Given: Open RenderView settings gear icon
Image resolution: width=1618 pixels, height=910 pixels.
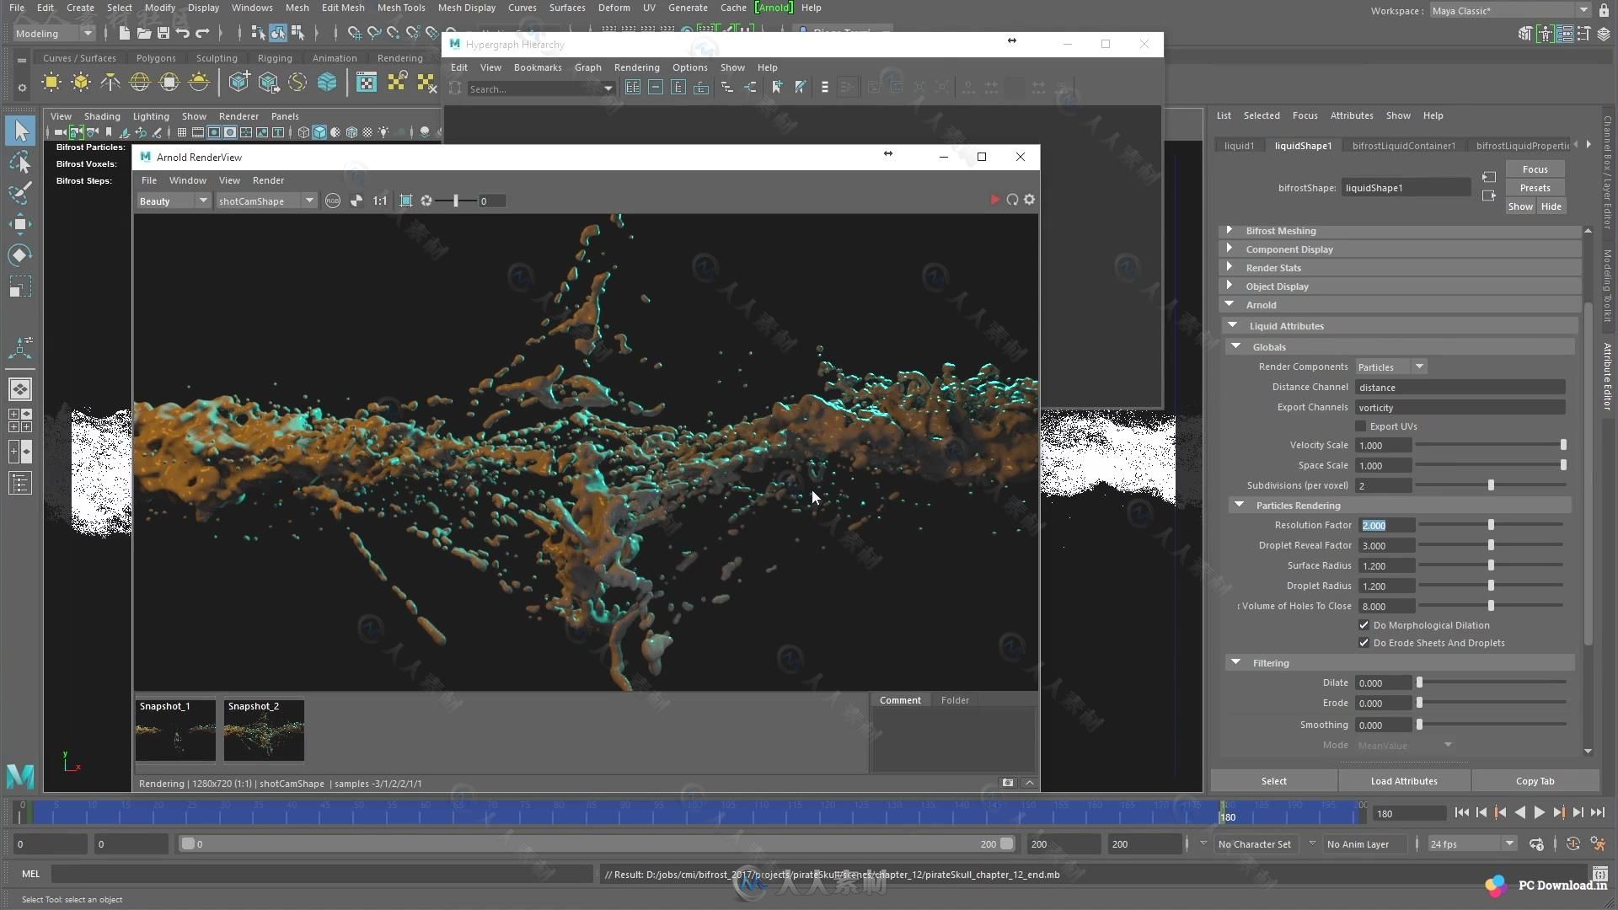Looking at the screenshot, I should 1029,200.
